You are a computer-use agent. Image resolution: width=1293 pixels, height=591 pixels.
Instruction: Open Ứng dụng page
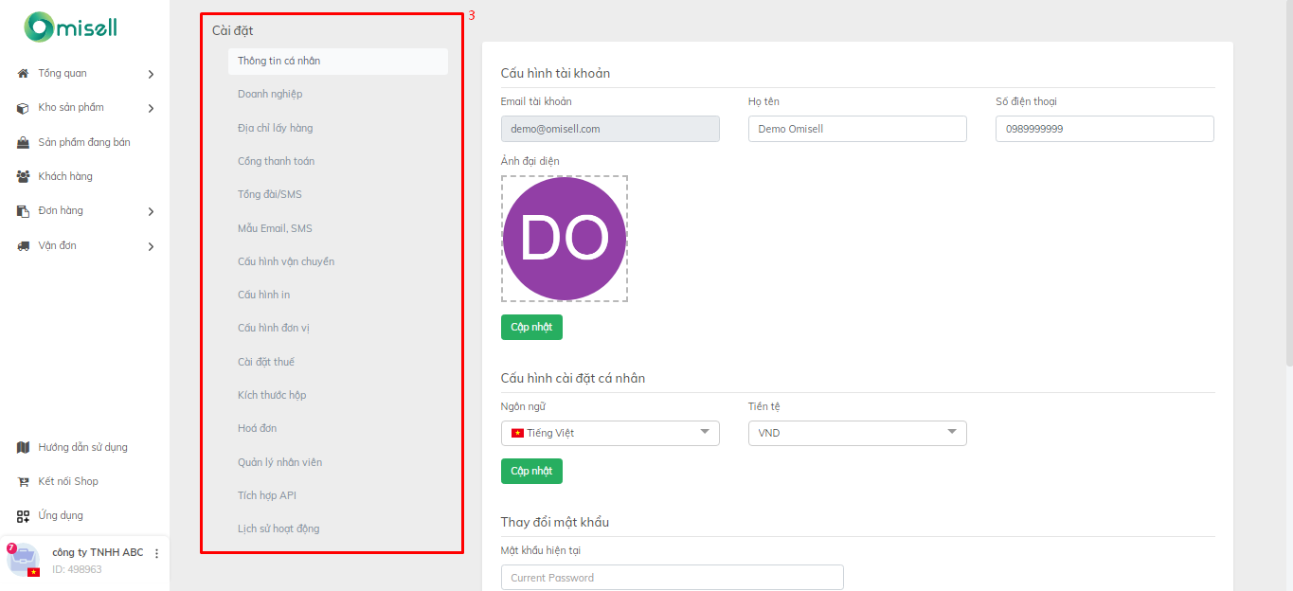tap(61, 515)
